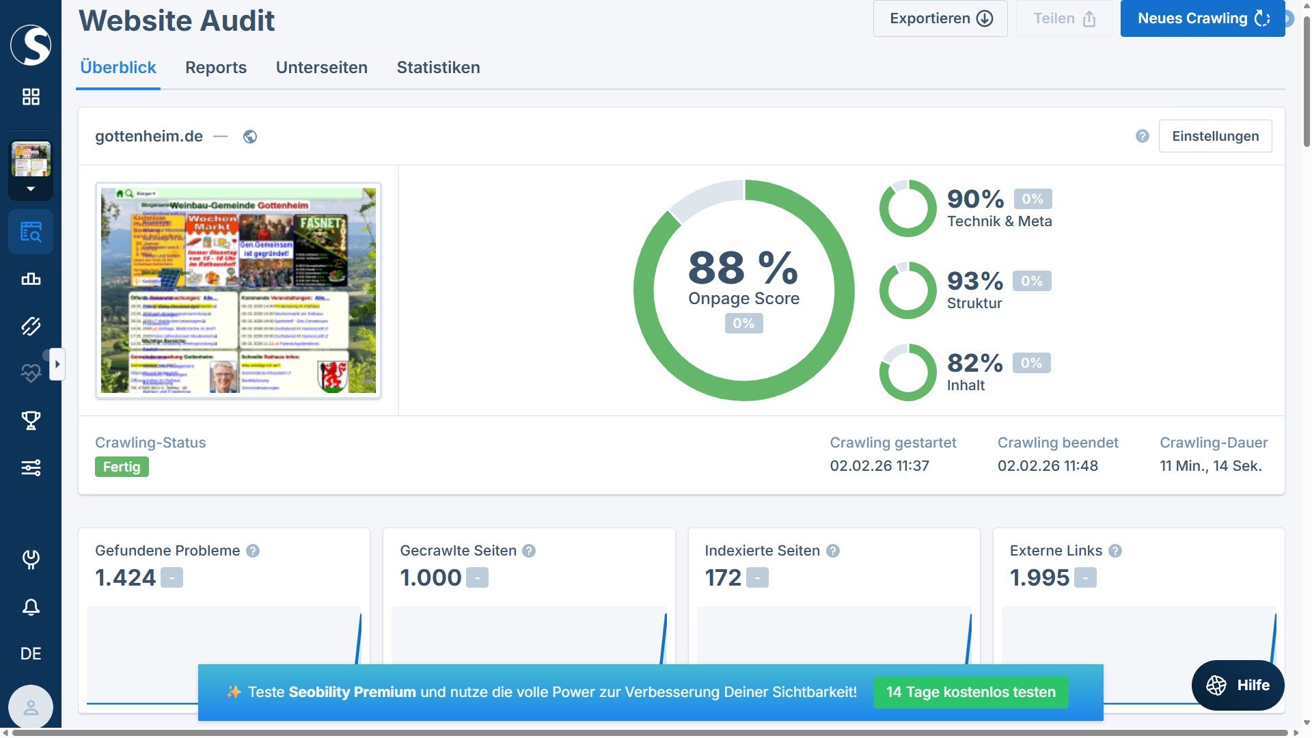The width and height of the screenshot is (1312, 738).
Task: Click the notifications bell icon
Action: click(31, 607)
